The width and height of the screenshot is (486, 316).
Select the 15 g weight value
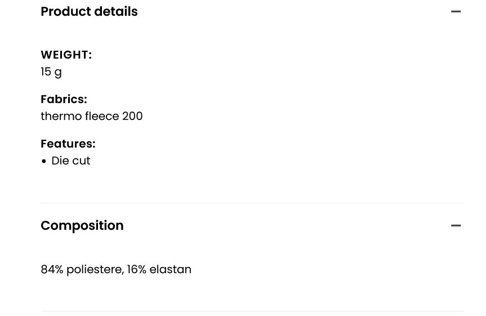[51, 72]
